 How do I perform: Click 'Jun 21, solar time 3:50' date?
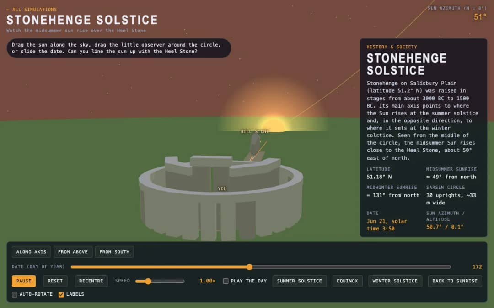pyautogui.click(x=387, y=224)
